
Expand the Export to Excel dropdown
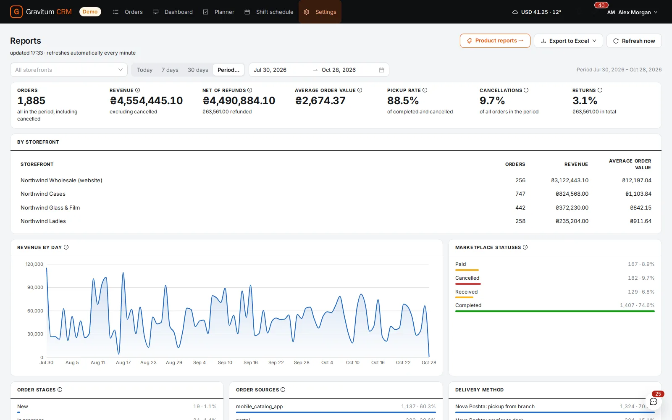[x=568, y=41]
